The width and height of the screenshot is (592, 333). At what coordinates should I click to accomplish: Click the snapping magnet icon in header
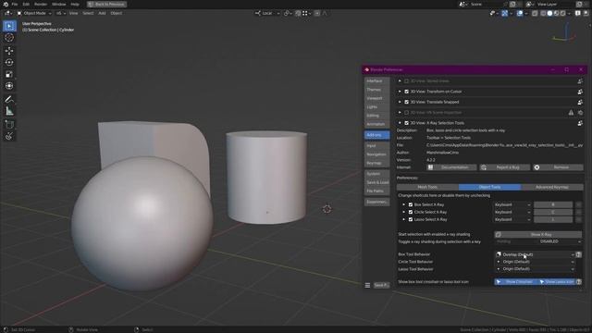298,13
